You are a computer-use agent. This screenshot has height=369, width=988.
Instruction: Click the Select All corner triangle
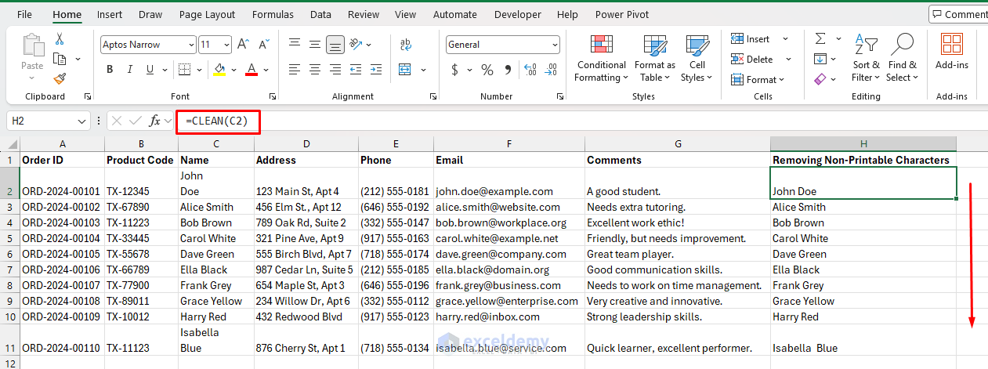[9, 143]
